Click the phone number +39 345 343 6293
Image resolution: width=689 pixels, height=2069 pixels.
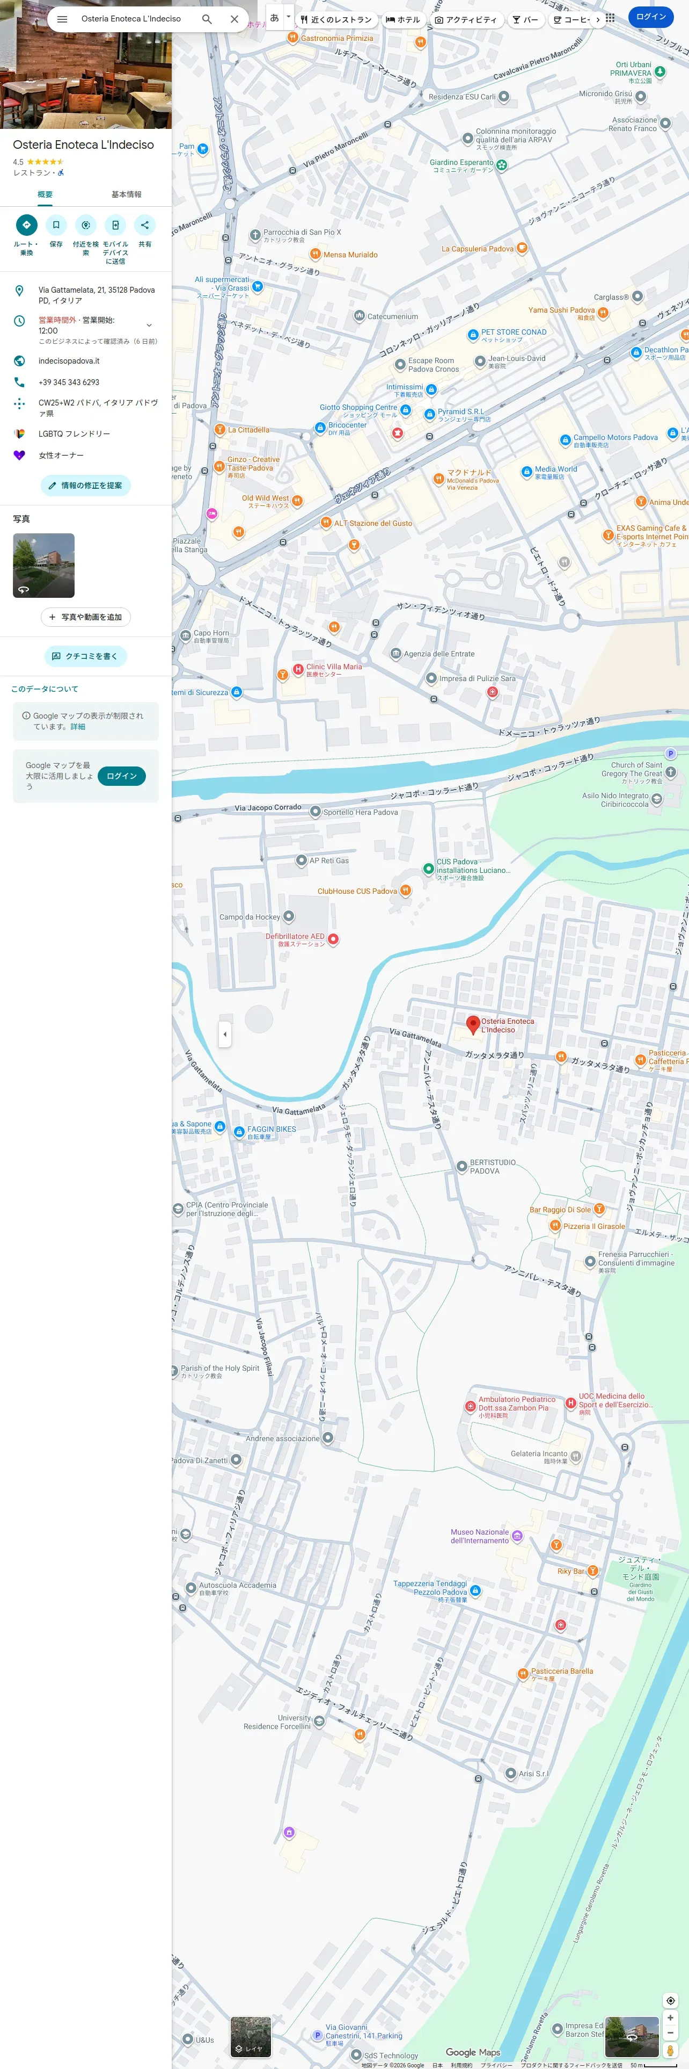click(86, 382)
